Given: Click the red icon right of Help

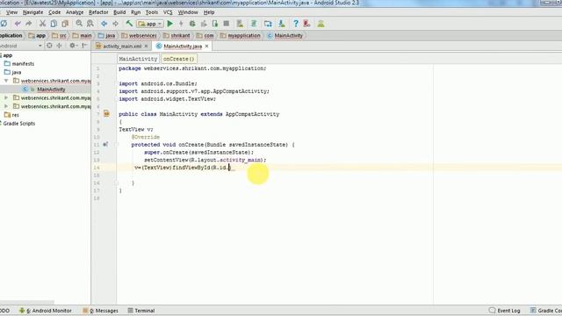Looking at the screenshot, I should [x=306, y=24].
